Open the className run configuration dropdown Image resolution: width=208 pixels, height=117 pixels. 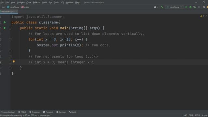click(x=174, y=7)
